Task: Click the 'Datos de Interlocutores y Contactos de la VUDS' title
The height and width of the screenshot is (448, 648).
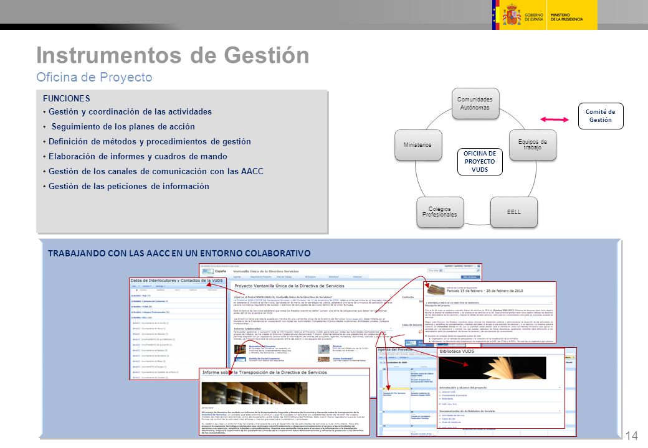Action: tap(176, 281)
